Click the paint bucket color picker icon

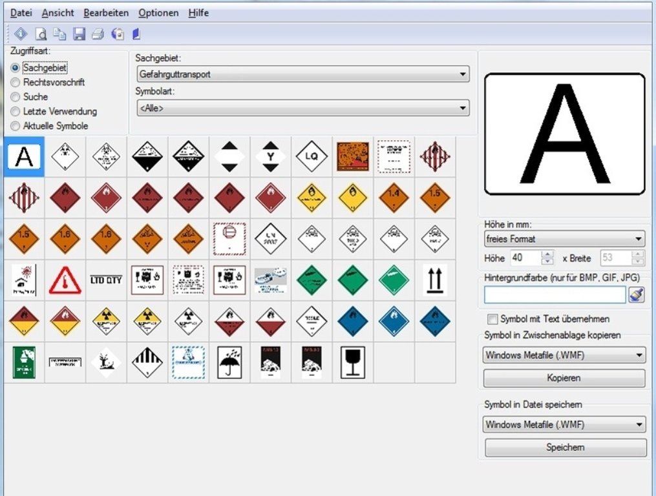pos(637,295)
